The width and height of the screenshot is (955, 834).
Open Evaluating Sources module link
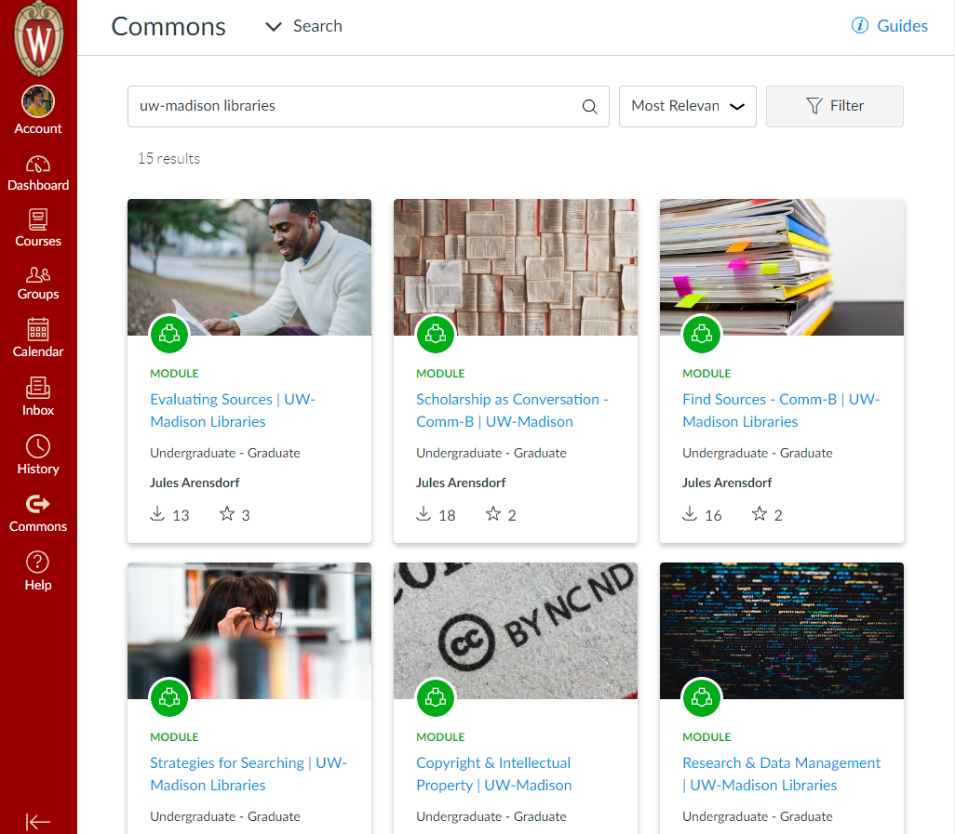click(x=233, y=410)
